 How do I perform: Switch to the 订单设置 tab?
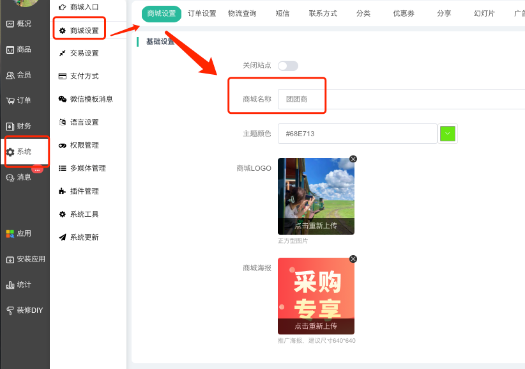click(x=202, y=13)
